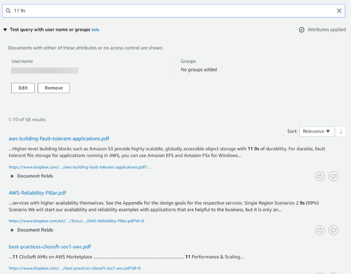Viewport: 351px width, 274px height.
Task: Open the dropbox URL for AWS-Reliability-Pillar.pdf
Action: click(76, 221)
